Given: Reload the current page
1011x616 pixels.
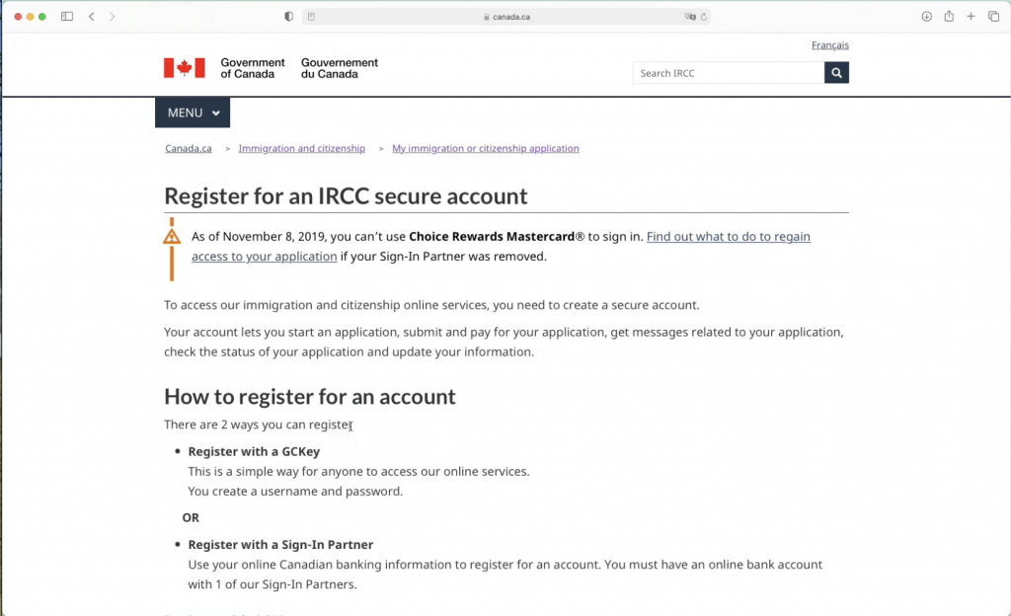Looking at the screenshot, I should click(704, 17).
